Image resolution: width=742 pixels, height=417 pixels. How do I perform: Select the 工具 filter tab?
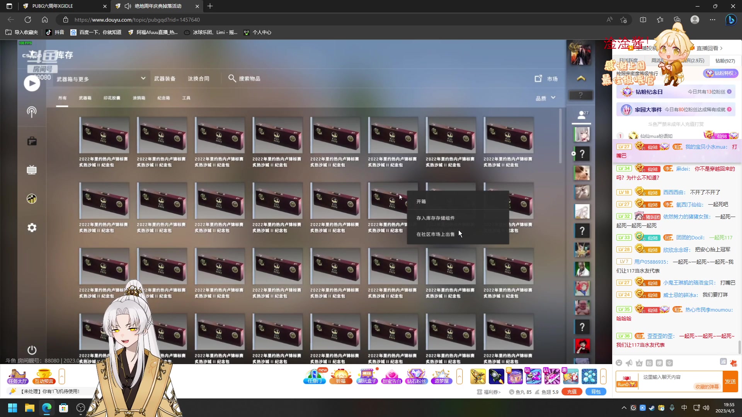(186, 98)
